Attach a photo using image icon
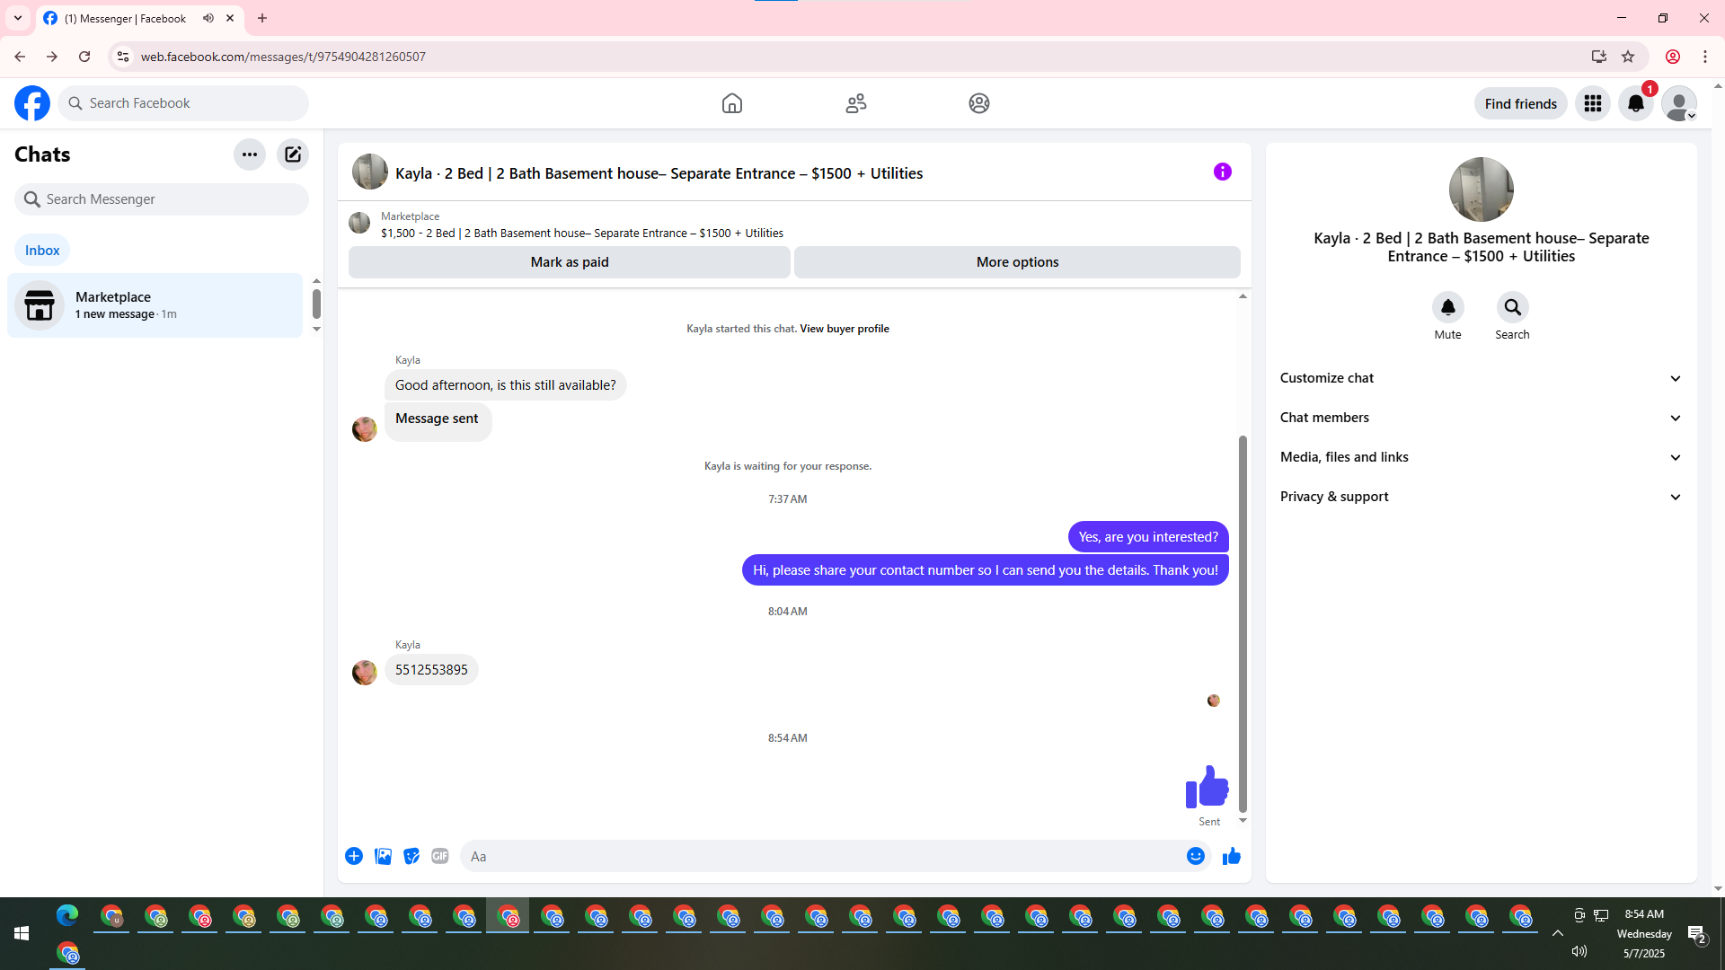 click(x=383, y=856)
